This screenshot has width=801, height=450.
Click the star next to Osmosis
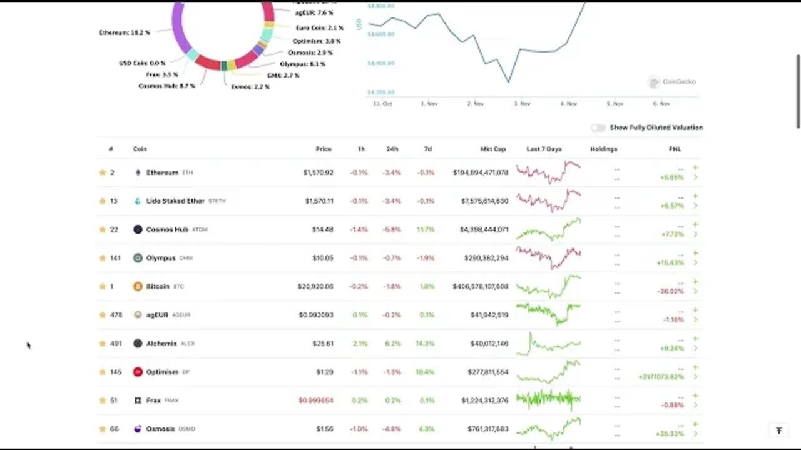point(102,429)
